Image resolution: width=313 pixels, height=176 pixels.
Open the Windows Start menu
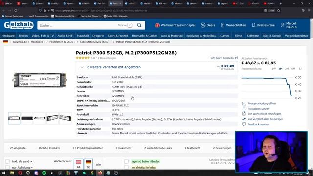tap(4, 173)
